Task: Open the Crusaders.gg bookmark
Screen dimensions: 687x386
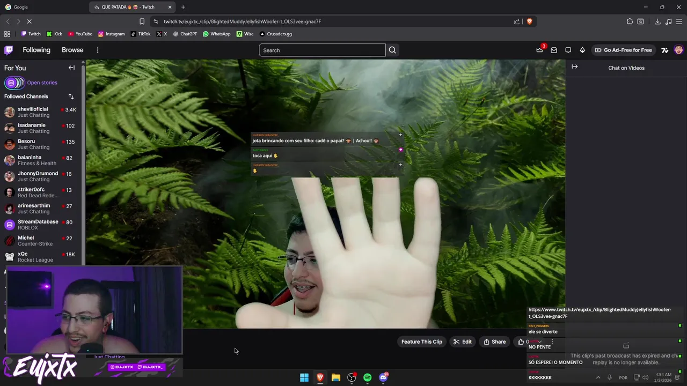Action: pos(275,34)
